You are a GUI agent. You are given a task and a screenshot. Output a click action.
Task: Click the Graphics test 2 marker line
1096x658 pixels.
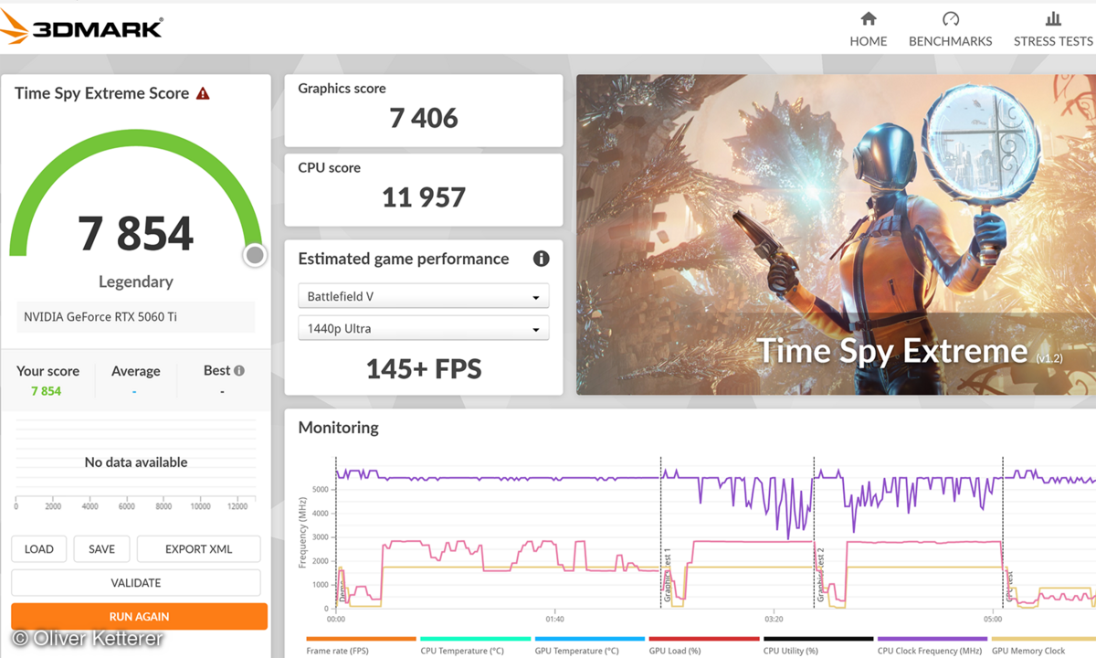click(814, 532)
